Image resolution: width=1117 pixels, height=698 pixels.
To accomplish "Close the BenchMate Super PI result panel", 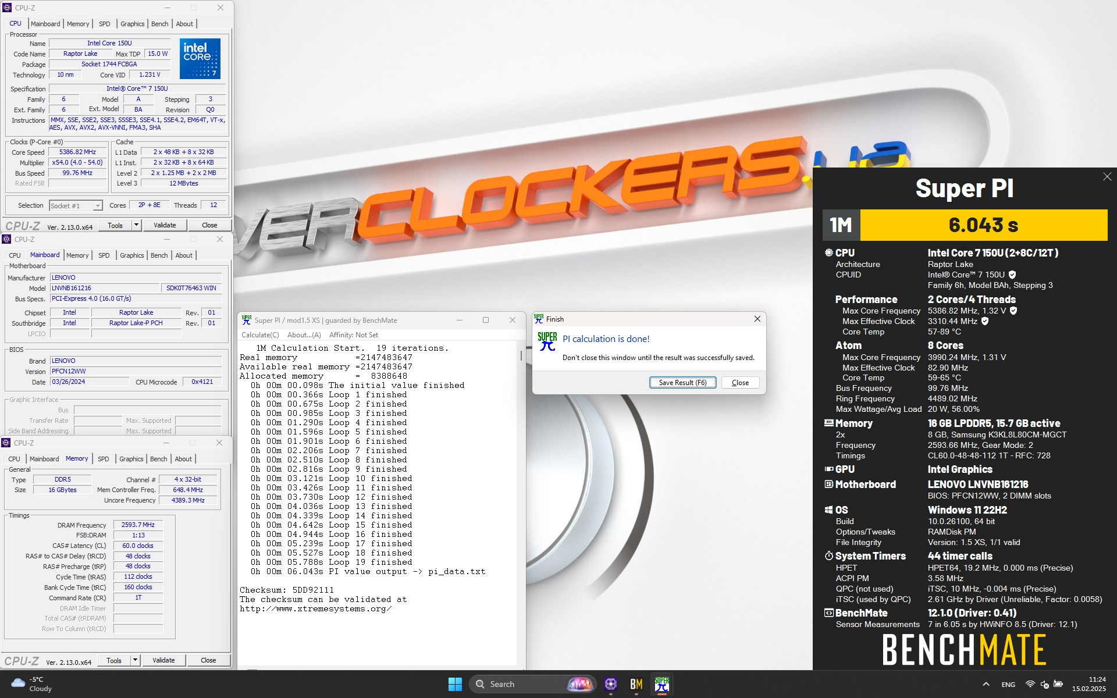I will tap(1107, 177).
